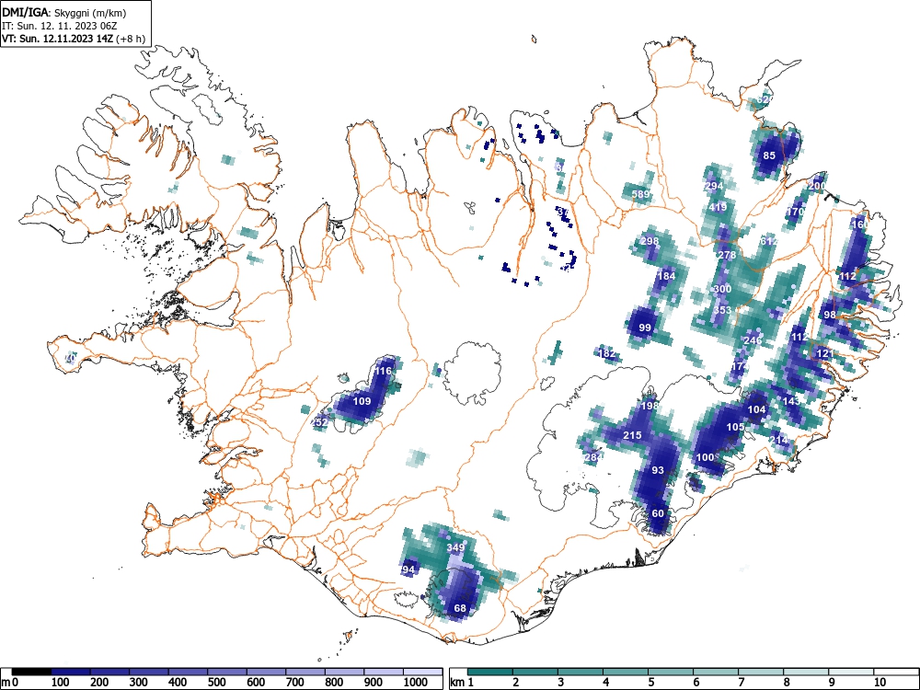Click the visibility value 68 on the map
920x690 pixels.
[460, 608]
